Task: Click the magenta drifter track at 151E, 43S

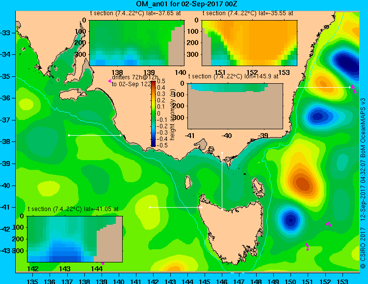Action: click(x=307, y=246)
